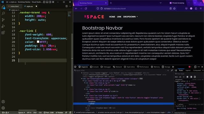
Task: Toggle the primary side bar layout icon
Action: (44, 2)
